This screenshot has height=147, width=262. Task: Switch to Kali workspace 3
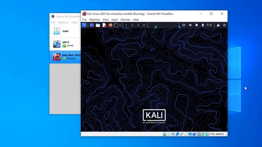pyautogui.click(x=138, y=25)
